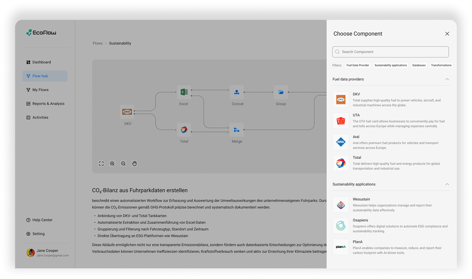The width and height of the screenshot is (472, 279).
Task: Select Flow hub in the sidebar
Action: click(x=45, y=76)
